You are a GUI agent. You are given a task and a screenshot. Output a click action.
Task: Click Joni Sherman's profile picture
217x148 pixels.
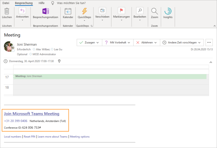pyautogui.click(x=9, y=47)
